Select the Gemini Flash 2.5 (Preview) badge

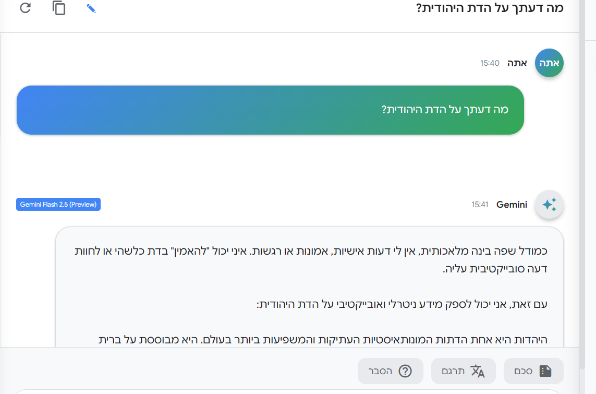pyautogui.click(x=58, y=204)
